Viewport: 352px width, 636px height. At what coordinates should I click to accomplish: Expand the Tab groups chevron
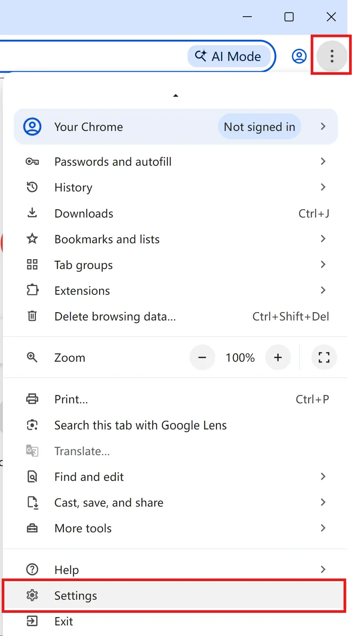coord(323,264)
